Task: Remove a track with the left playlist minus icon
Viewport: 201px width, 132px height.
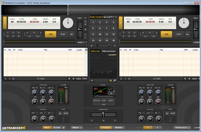Action: (x=9, y=79)
